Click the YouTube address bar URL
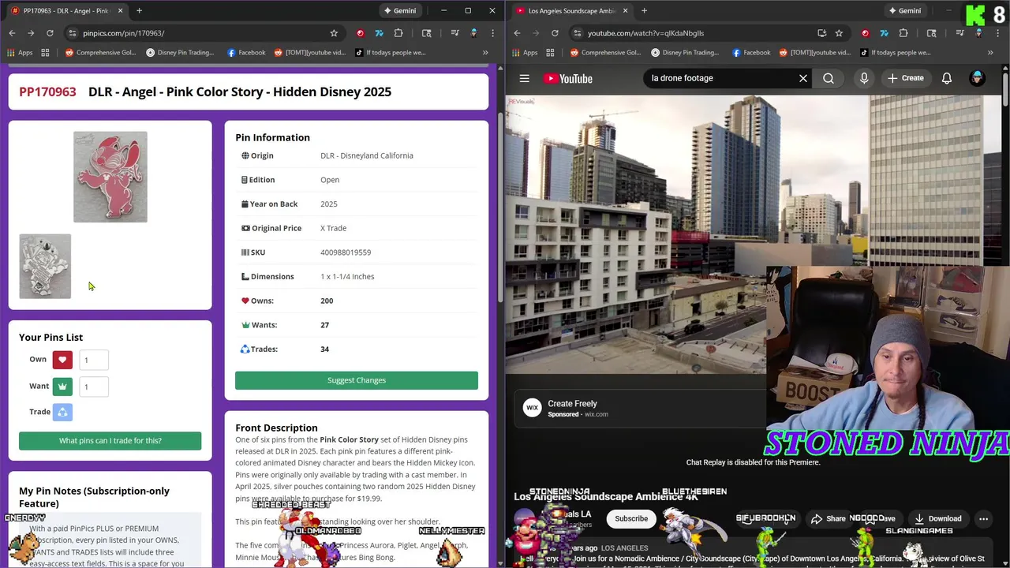 (x=645, y=33)
